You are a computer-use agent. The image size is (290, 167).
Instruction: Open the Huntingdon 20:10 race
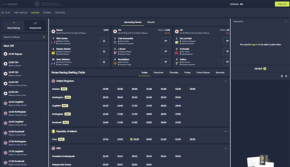pyautogui.click(x=106, y=97)
